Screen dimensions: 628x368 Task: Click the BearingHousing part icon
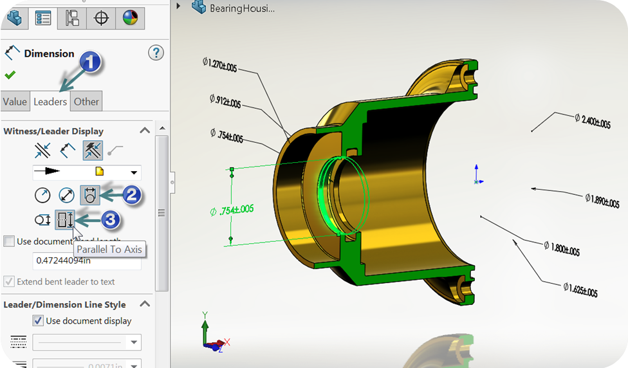[x=199, y=7]
